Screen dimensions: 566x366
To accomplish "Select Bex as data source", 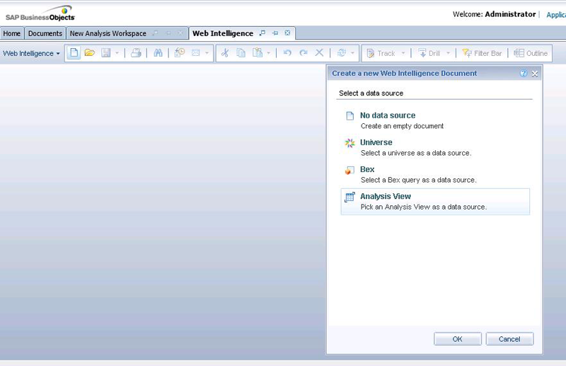I will (435, 175).
